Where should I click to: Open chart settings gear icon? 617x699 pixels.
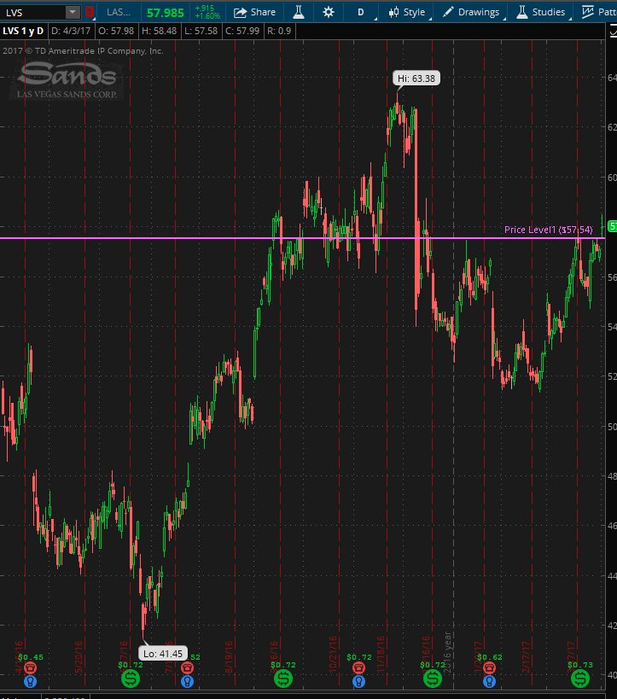pos(328,12)
